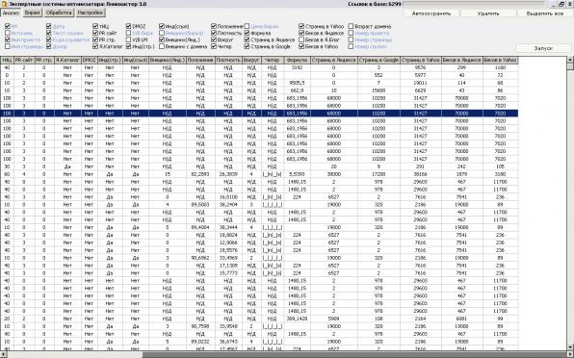Click the vertical scrollbar up arrow
The height and width of the screenshot is (358, 574).
[570, 60]
